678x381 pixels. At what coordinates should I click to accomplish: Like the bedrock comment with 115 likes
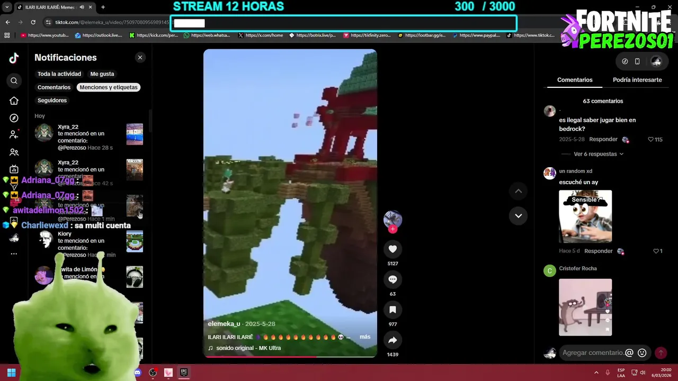(x=651, y=140)
